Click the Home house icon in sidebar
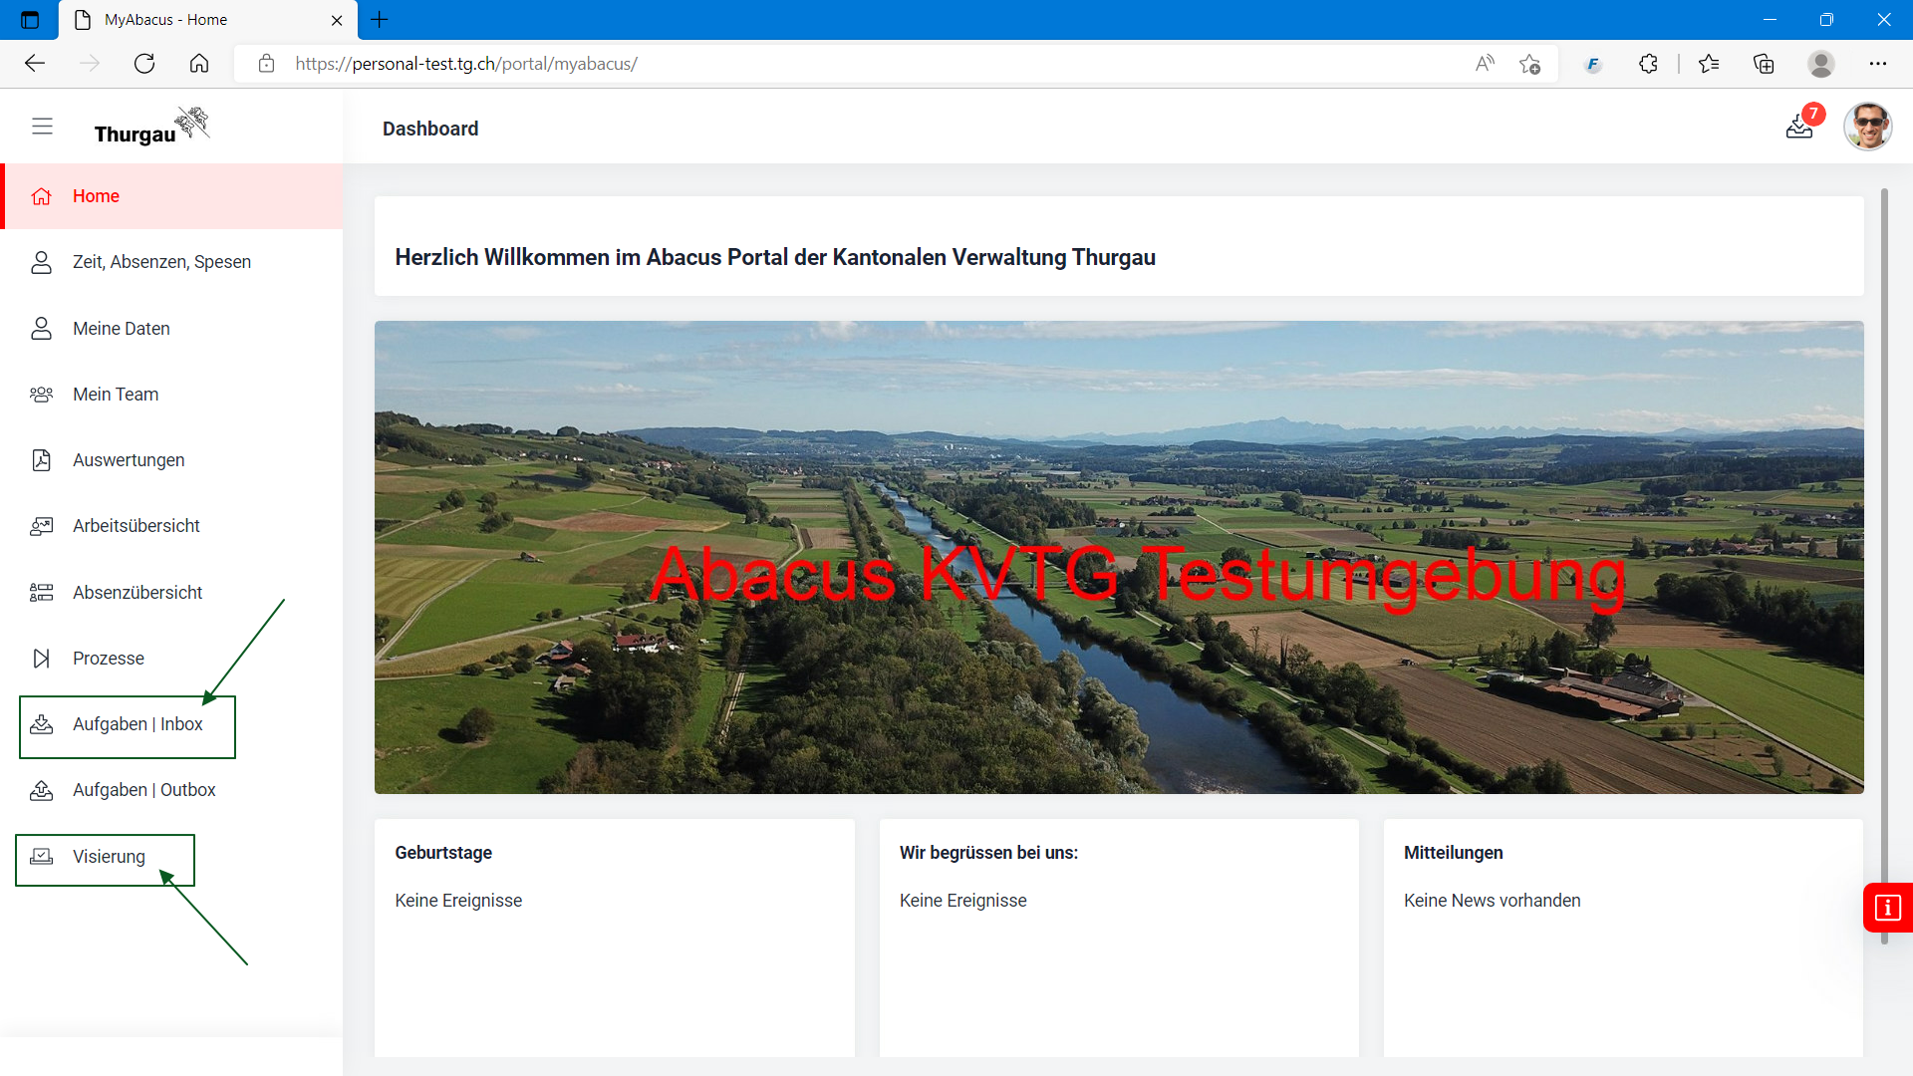This screenshot has height=1076, width=1913. [42, 196]
